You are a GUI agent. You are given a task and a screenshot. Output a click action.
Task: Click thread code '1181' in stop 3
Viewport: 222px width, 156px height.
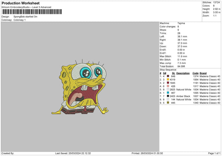pyautogui.click(x=196, y=83)
